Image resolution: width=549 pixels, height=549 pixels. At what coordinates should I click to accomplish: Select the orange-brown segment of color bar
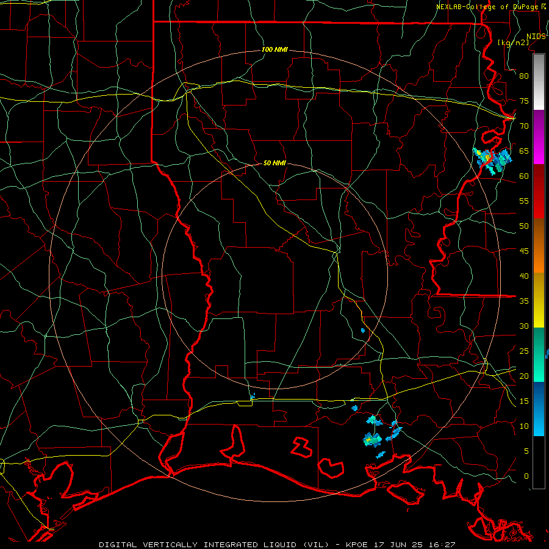[x=539, y=245]
